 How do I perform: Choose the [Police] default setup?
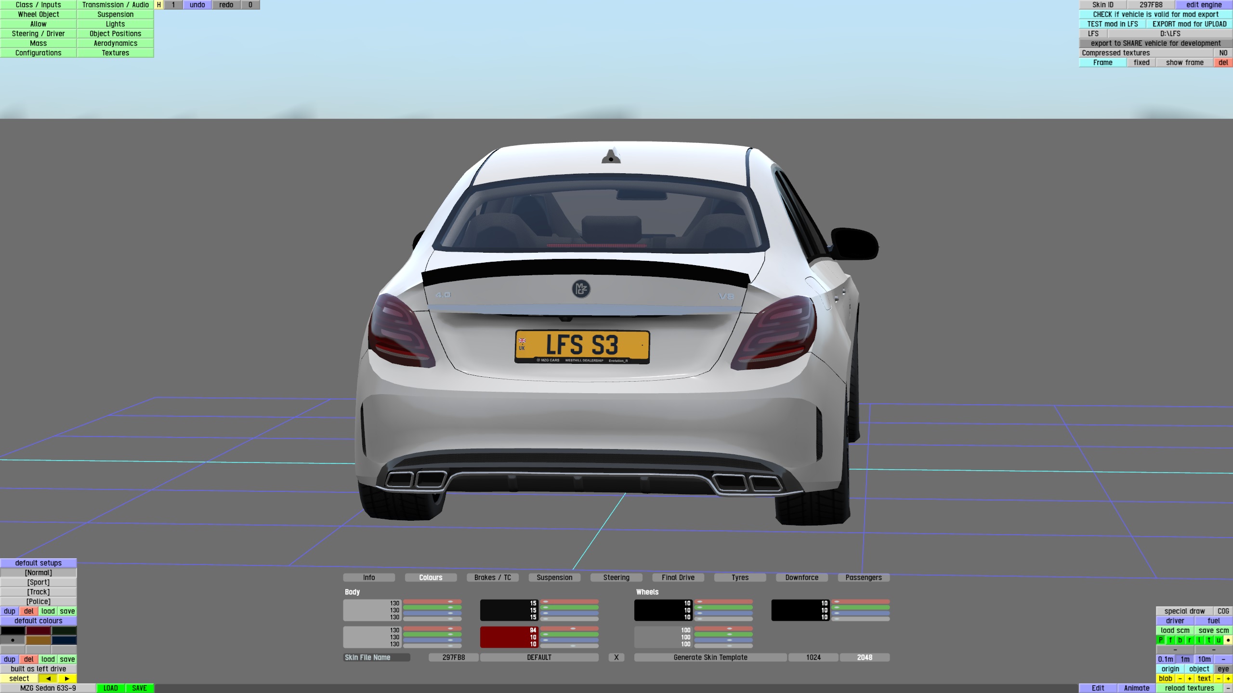(38, 602)
